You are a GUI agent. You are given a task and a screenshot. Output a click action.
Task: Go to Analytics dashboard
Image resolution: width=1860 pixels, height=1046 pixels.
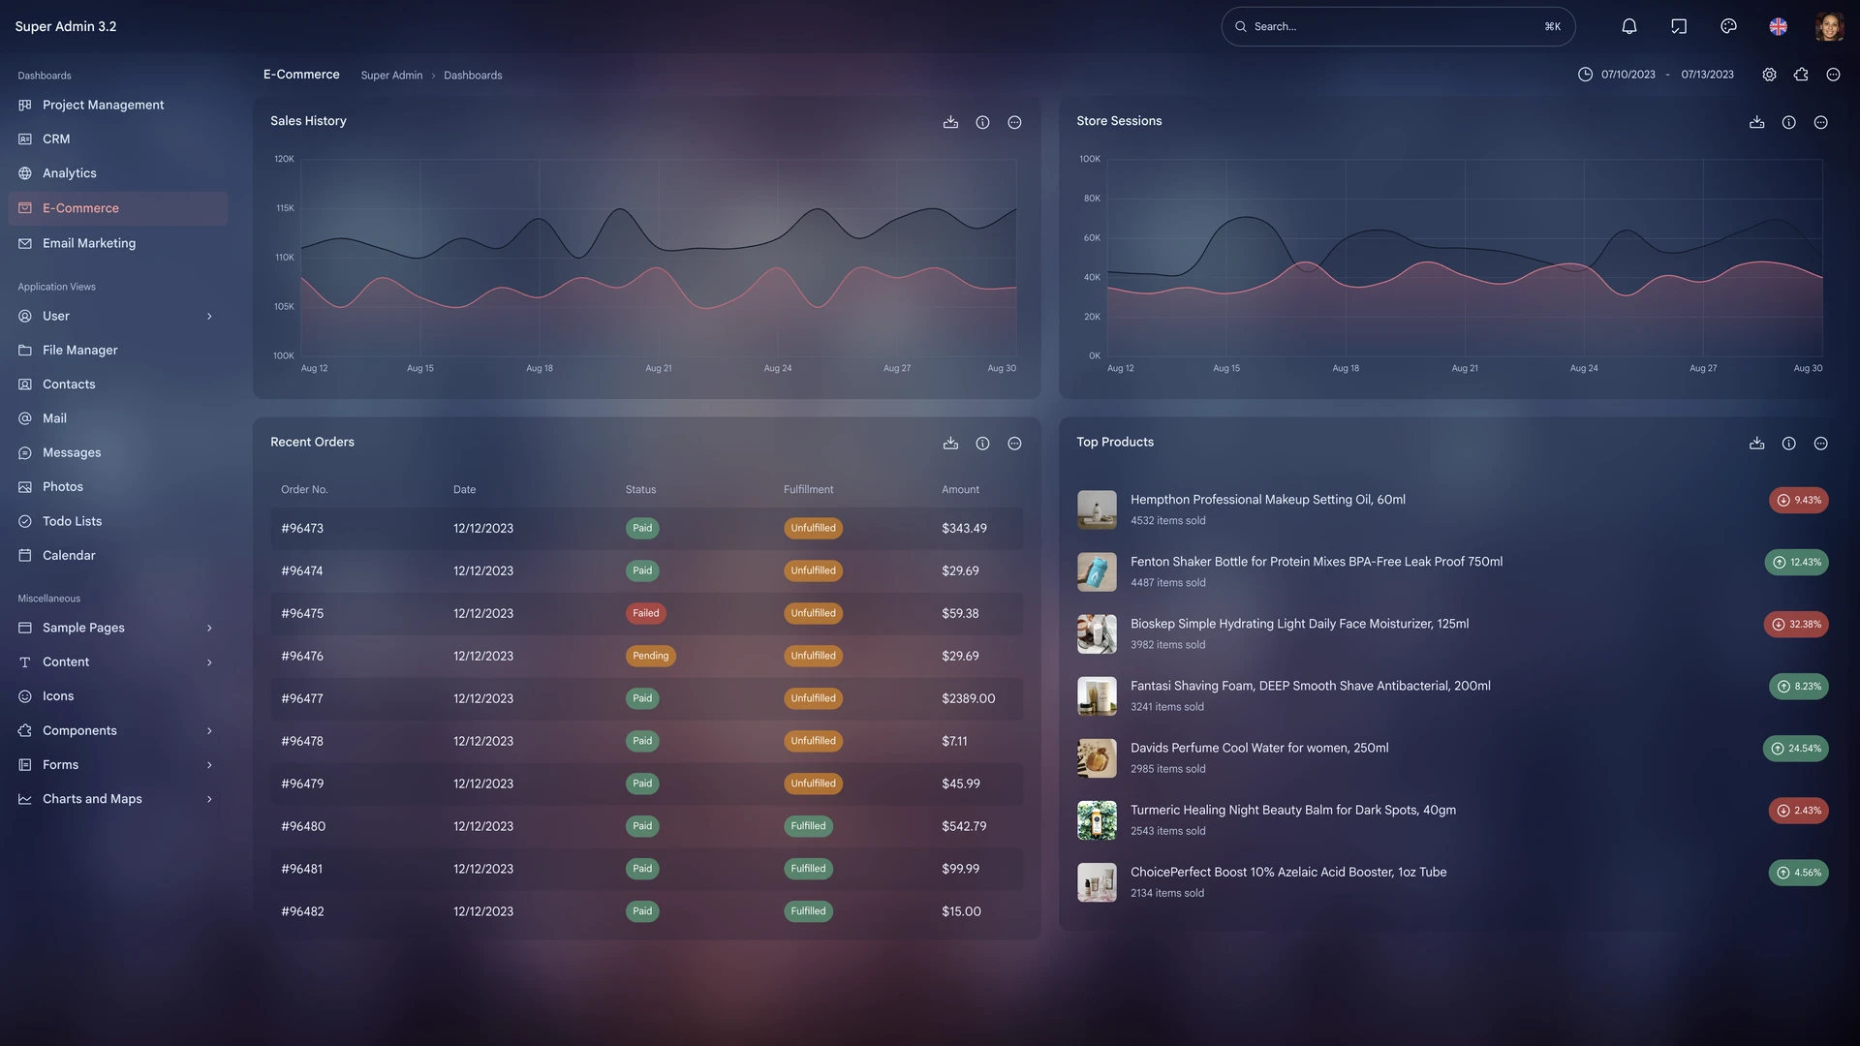click(118, 173)
